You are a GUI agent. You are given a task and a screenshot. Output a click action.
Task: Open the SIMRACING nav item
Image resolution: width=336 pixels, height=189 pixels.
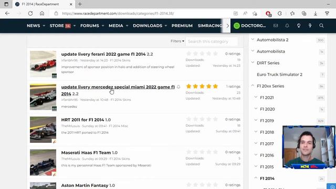tap(210, 26)
